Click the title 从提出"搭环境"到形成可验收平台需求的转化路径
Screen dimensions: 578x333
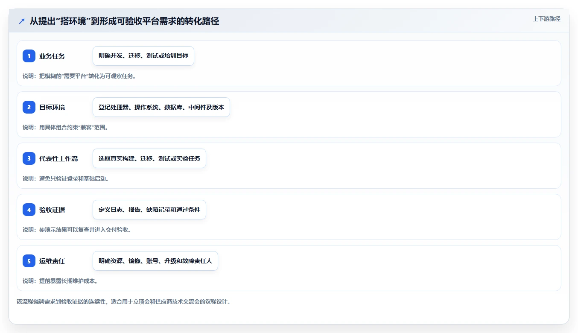(x=124, y=21)
